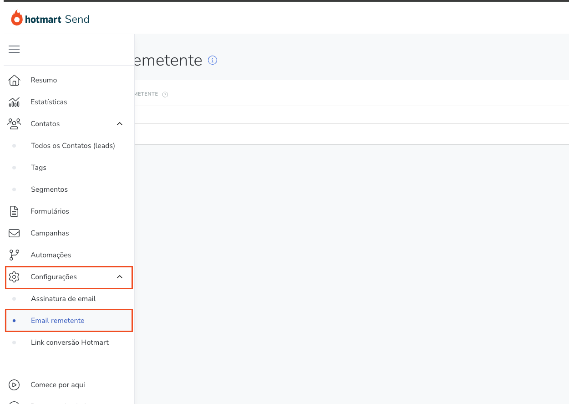572x404 pixels.
Task: Select Assinatura de email
Action: click(63, 299)
